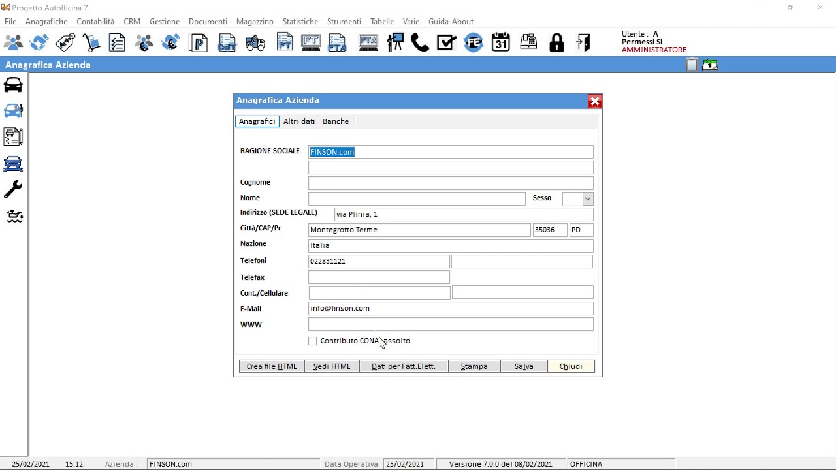Switch to the Altri dati tab
This screenshot has width=836, height=470.
(299, 121)
